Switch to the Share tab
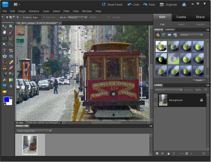Image resolution: width=211 pixels, height=162 pixels. point(200,17)
